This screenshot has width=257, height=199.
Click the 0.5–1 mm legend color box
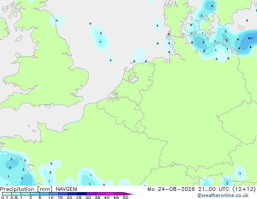pos(16,194)
